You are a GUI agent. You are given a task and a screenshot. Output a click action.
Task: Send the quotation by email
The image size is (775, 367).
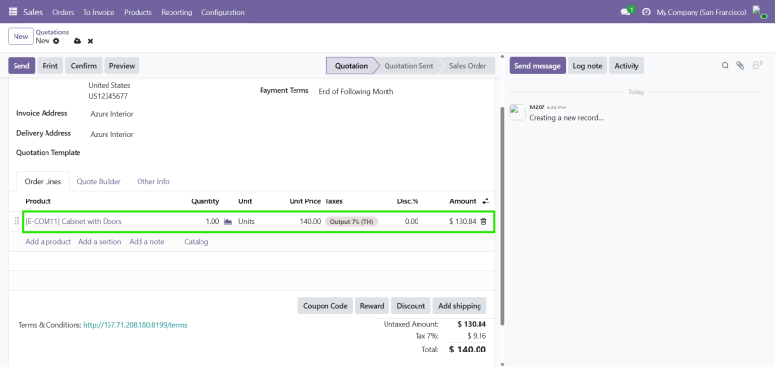click(x=21, y=65)
